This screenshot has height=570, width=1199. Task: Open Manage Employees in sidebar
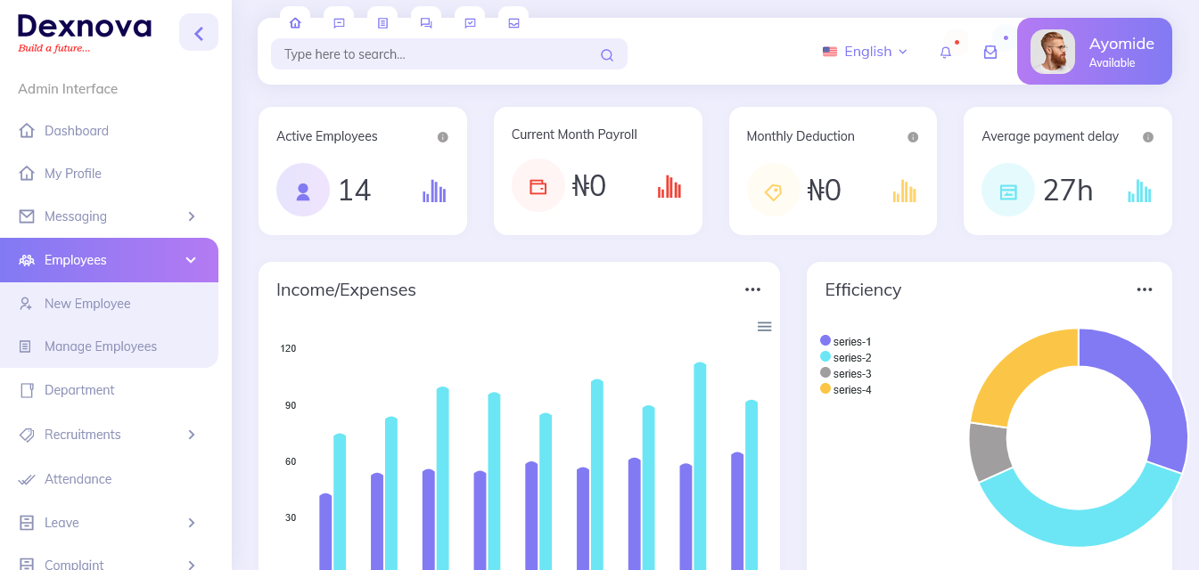[100, 346]
